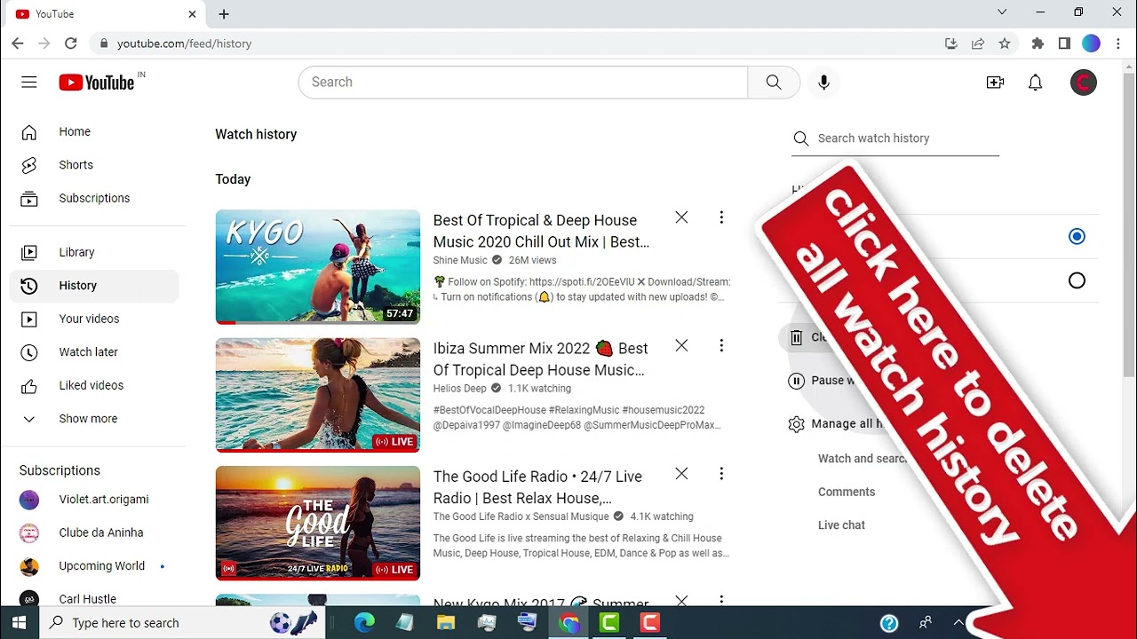Select the unchecked history type radio button

pos(1077,280)
